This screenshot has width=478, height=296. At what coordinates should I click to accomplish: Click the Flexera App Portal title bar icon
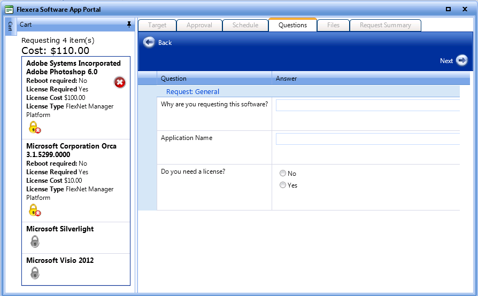pos(9,10)
